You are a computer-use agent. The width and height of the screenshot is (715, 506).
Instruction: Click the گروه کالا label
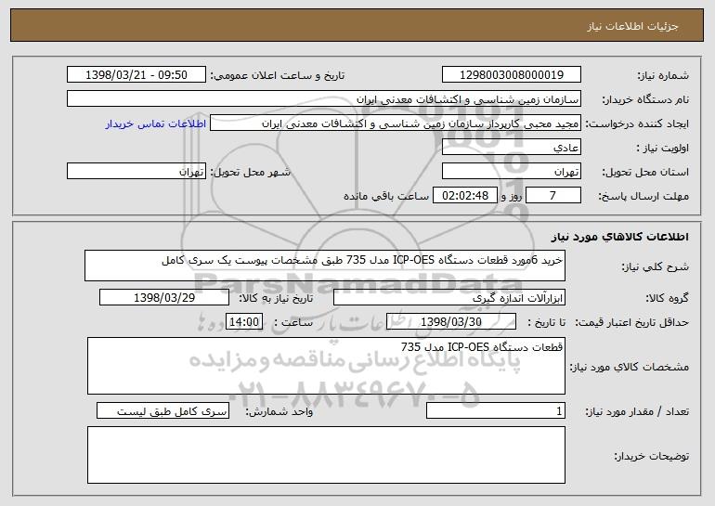(x=667, y=299)
